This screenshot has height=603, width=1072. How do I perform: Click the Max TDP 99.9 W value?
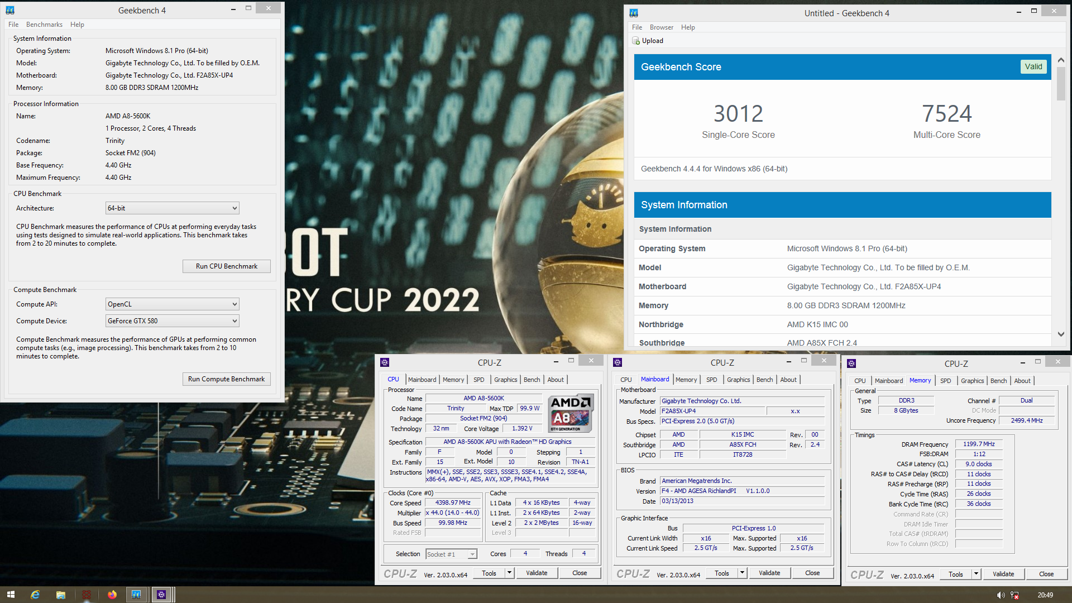(529, 408)
